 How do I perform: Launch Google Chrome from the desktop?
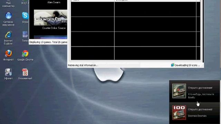pos(25,55)
